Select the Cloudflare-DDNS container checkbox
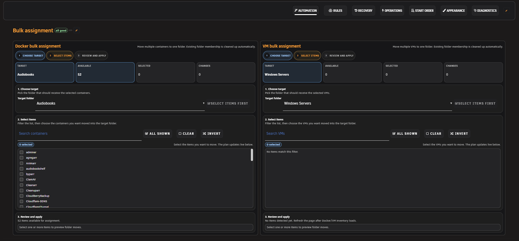Image resolution: width=519 pixels, height=241 pixels. 22,201
